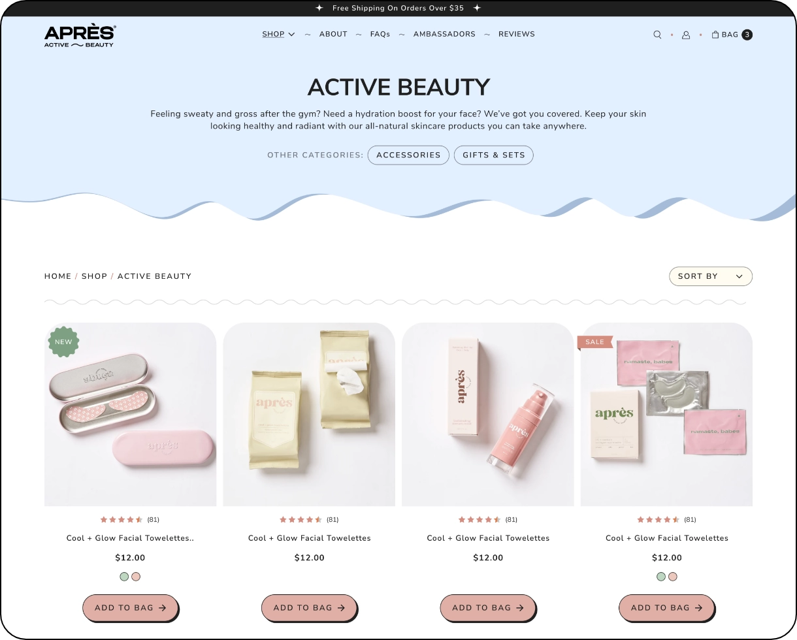Open the search magnifier icon

(x=657, y=35)
